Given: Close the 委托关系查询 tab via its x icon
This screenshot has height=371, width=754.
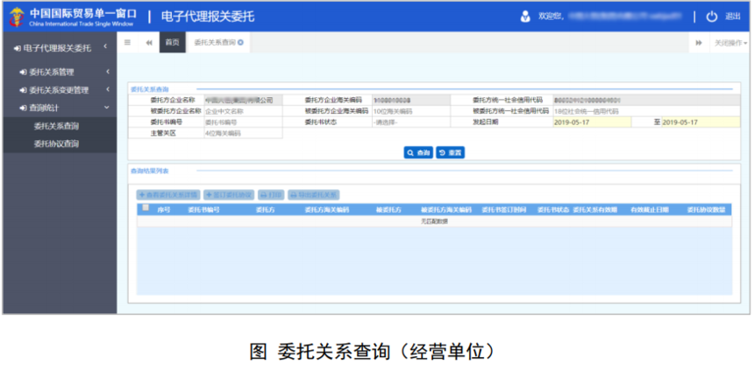Looking at the screenshot, I should [241, 42].
